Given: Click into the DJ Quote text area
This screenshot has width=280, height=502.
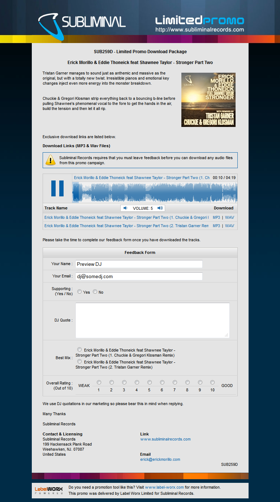Looking at the screenshot, I should (x=152, y=320).
